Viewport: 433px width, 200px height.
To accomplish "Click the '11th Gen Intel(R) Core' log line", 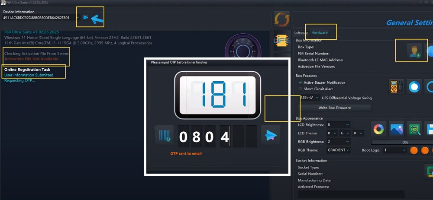I will 78,43.
